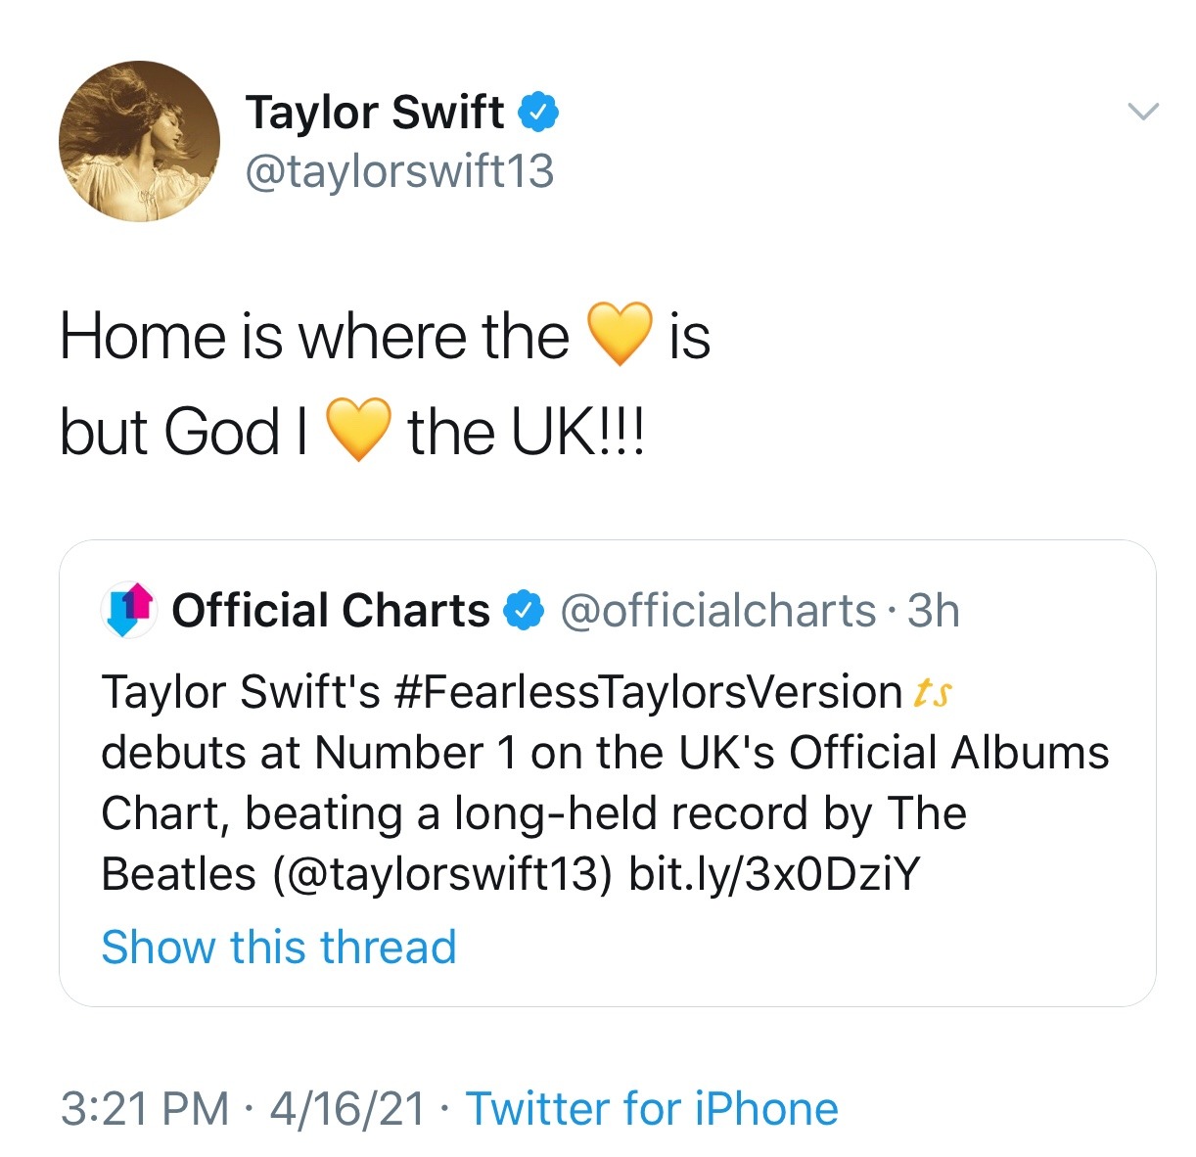The width and height of the screenshot is (1196, 1157).
Task: Click the 3h timestamp on quoted tweet
Action: [933, 610]
